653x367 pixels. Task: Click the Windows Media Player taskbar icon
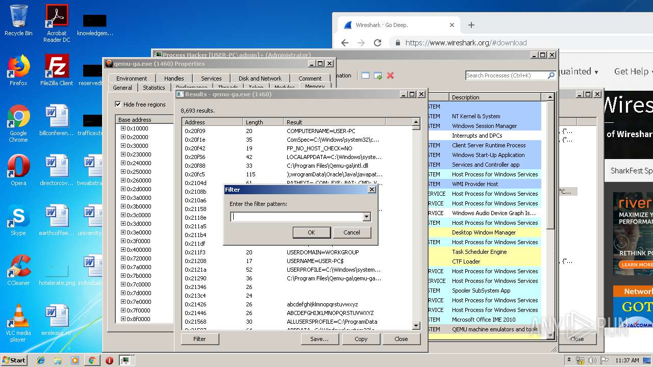[x=75, y=360]
